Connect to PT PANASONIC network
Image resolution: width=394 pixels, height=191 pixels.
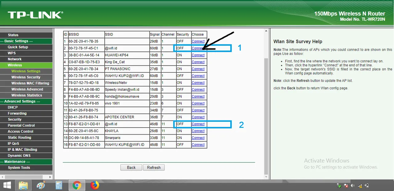[198, 69]
